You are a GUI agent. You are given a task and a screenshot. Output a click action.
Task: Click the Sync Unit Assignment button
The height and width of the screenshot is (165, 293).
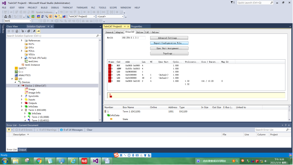(169, 48)
